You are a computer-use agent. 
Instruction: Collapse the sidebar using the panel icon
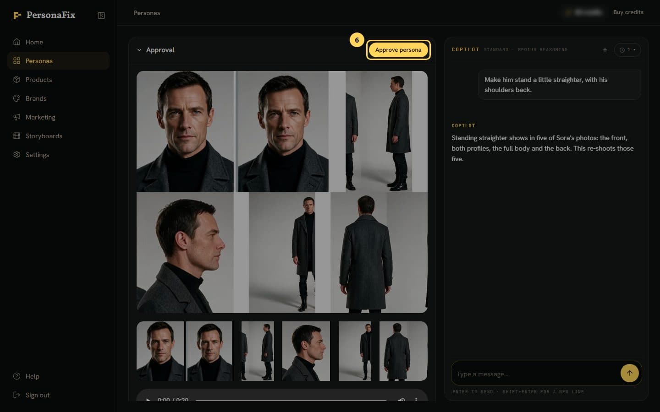[x=101, y=16]
